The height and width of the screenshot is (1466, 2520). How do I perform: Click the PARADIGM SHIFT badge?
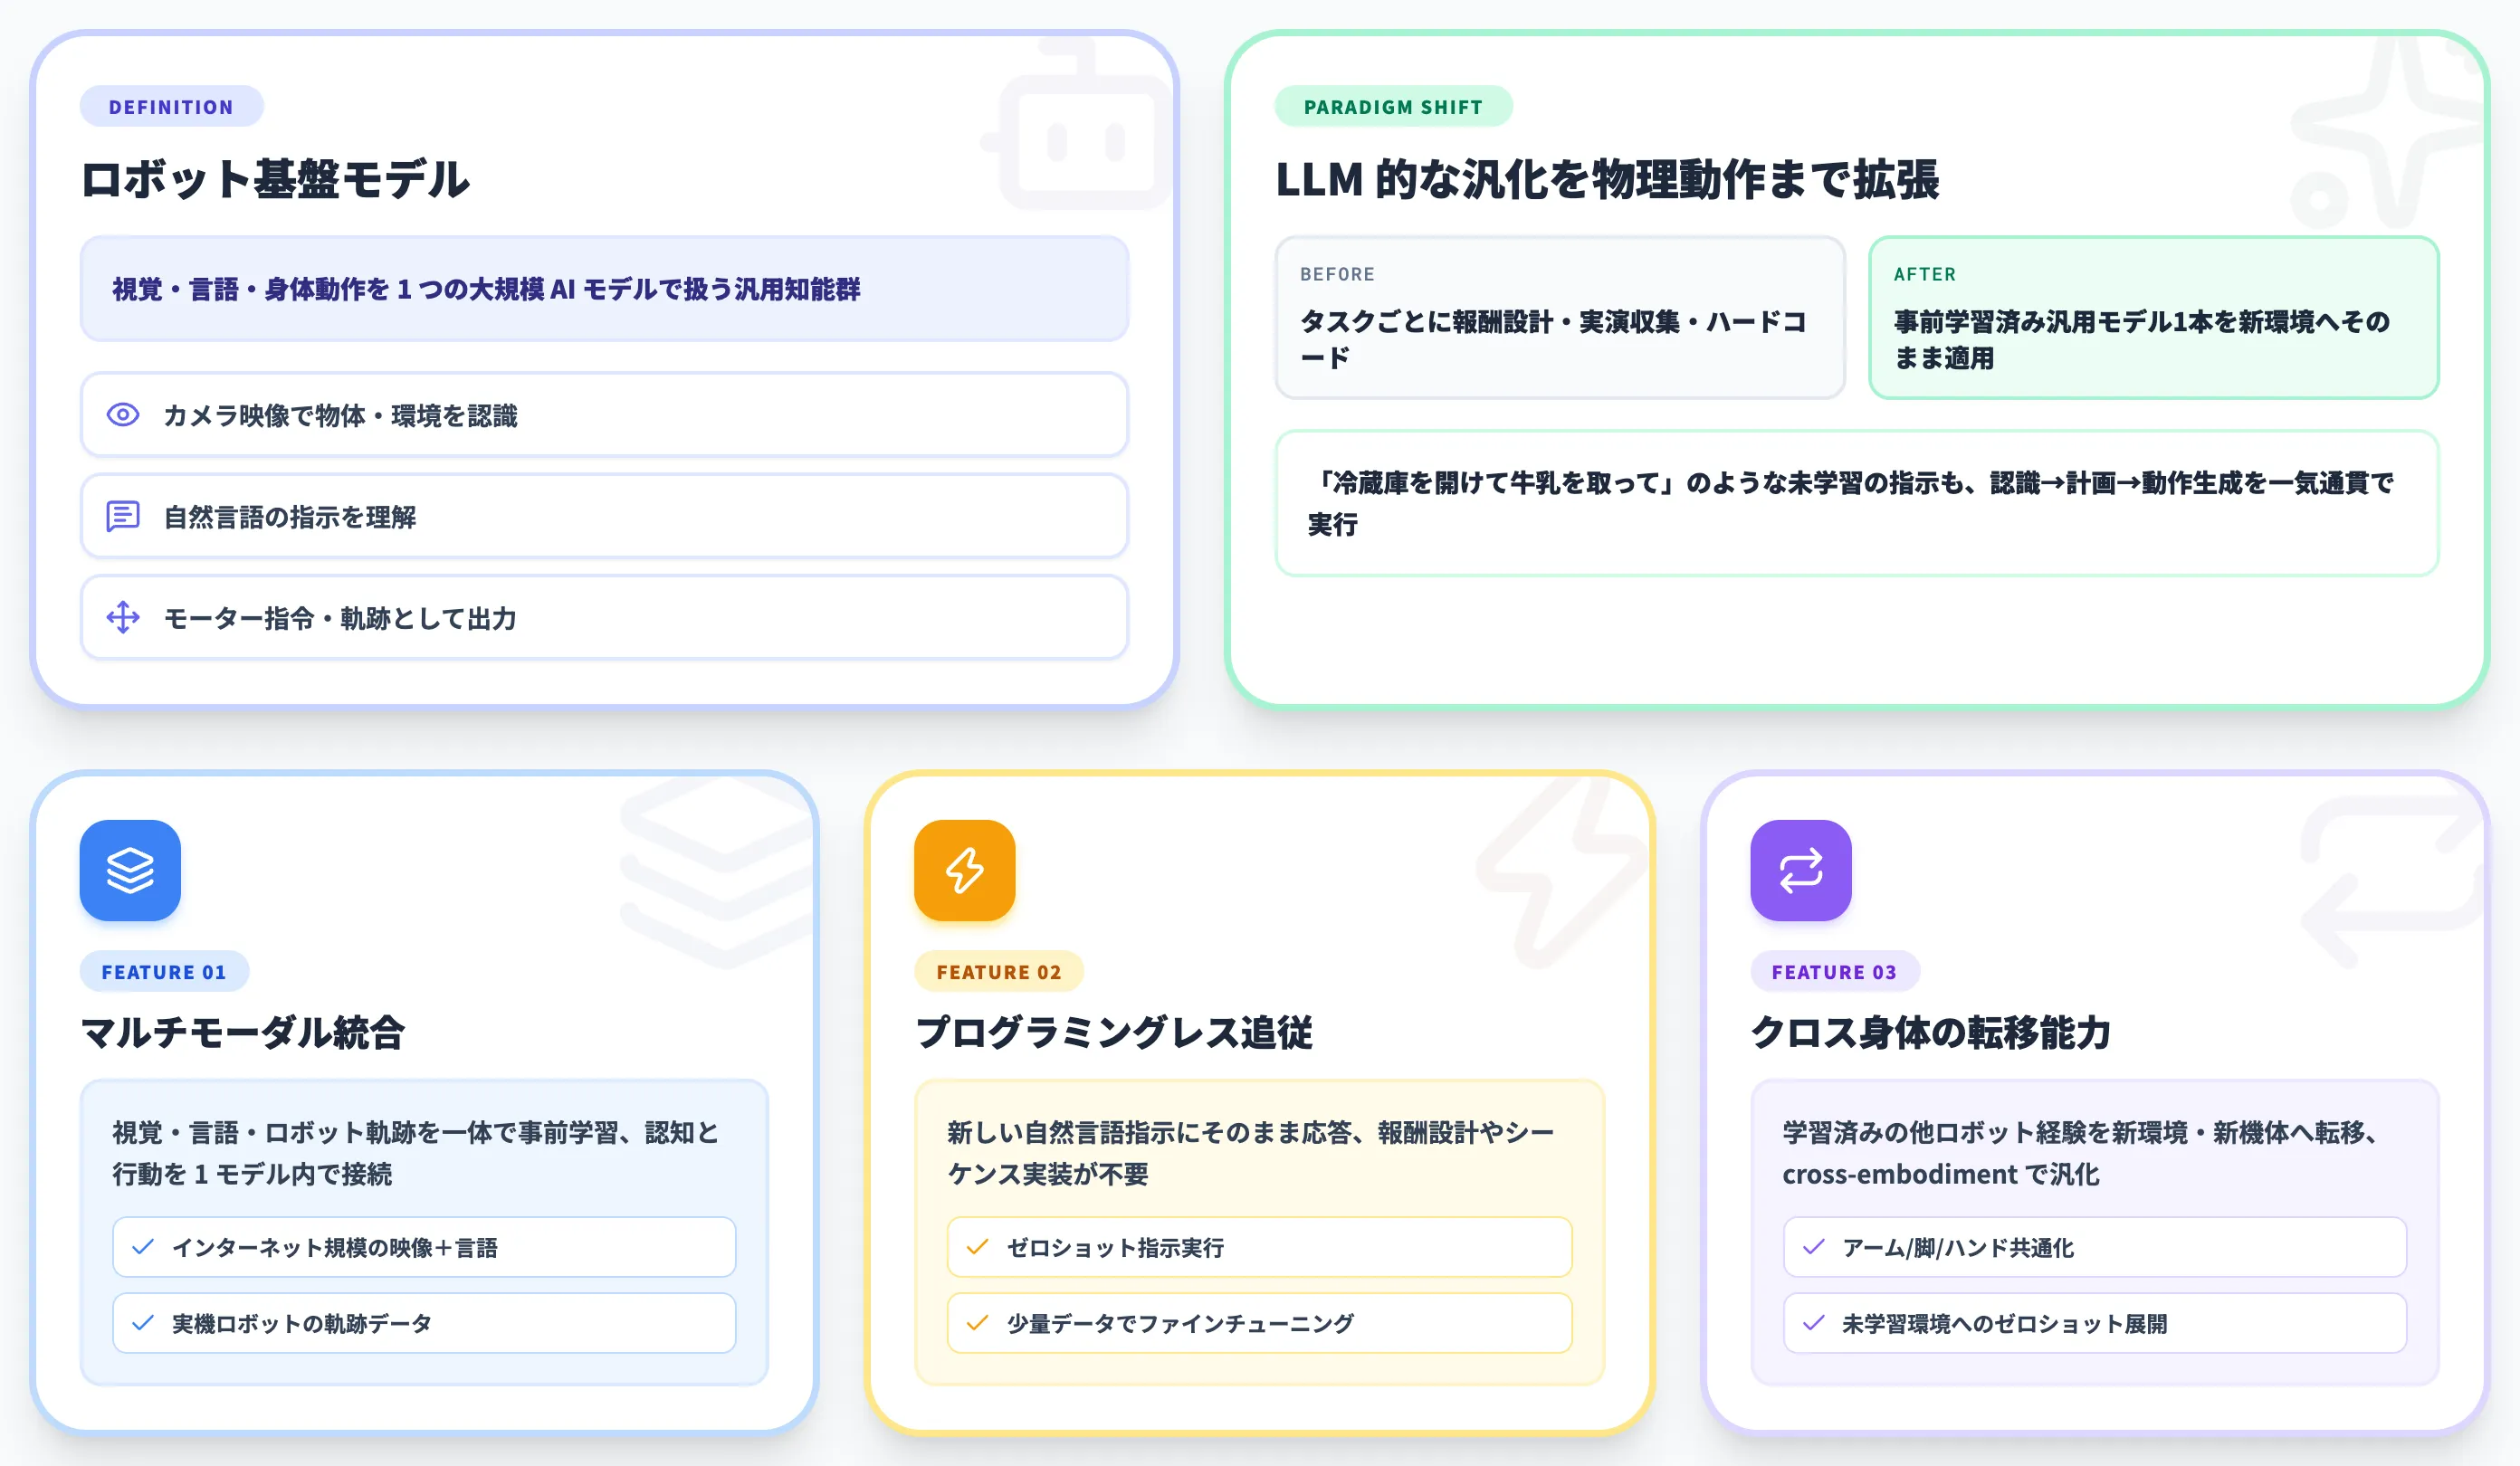[1393, 107]
